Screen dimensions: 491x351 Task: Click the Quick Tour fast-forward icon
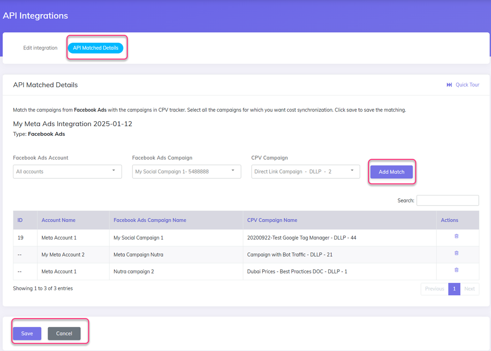450,84
